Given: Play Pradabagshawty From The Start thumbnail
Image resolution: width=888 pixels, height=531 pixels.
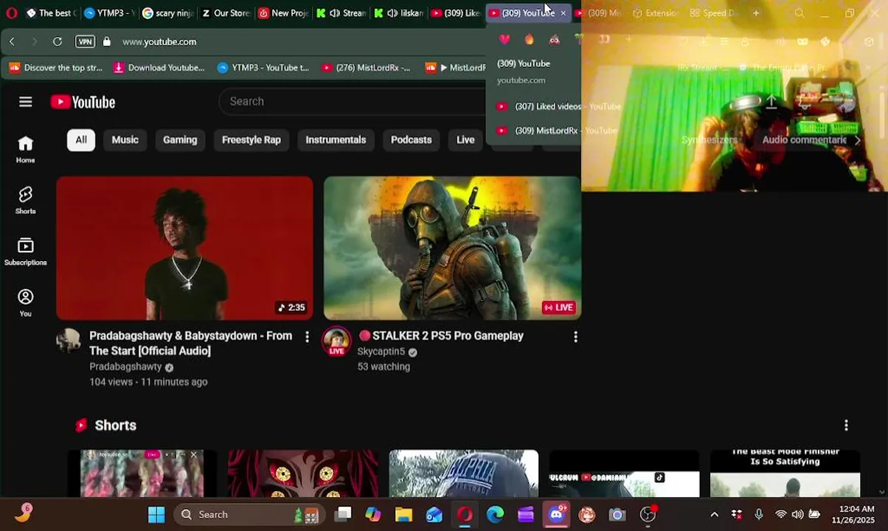Looking at the screenshot, I should coord(184,248).
